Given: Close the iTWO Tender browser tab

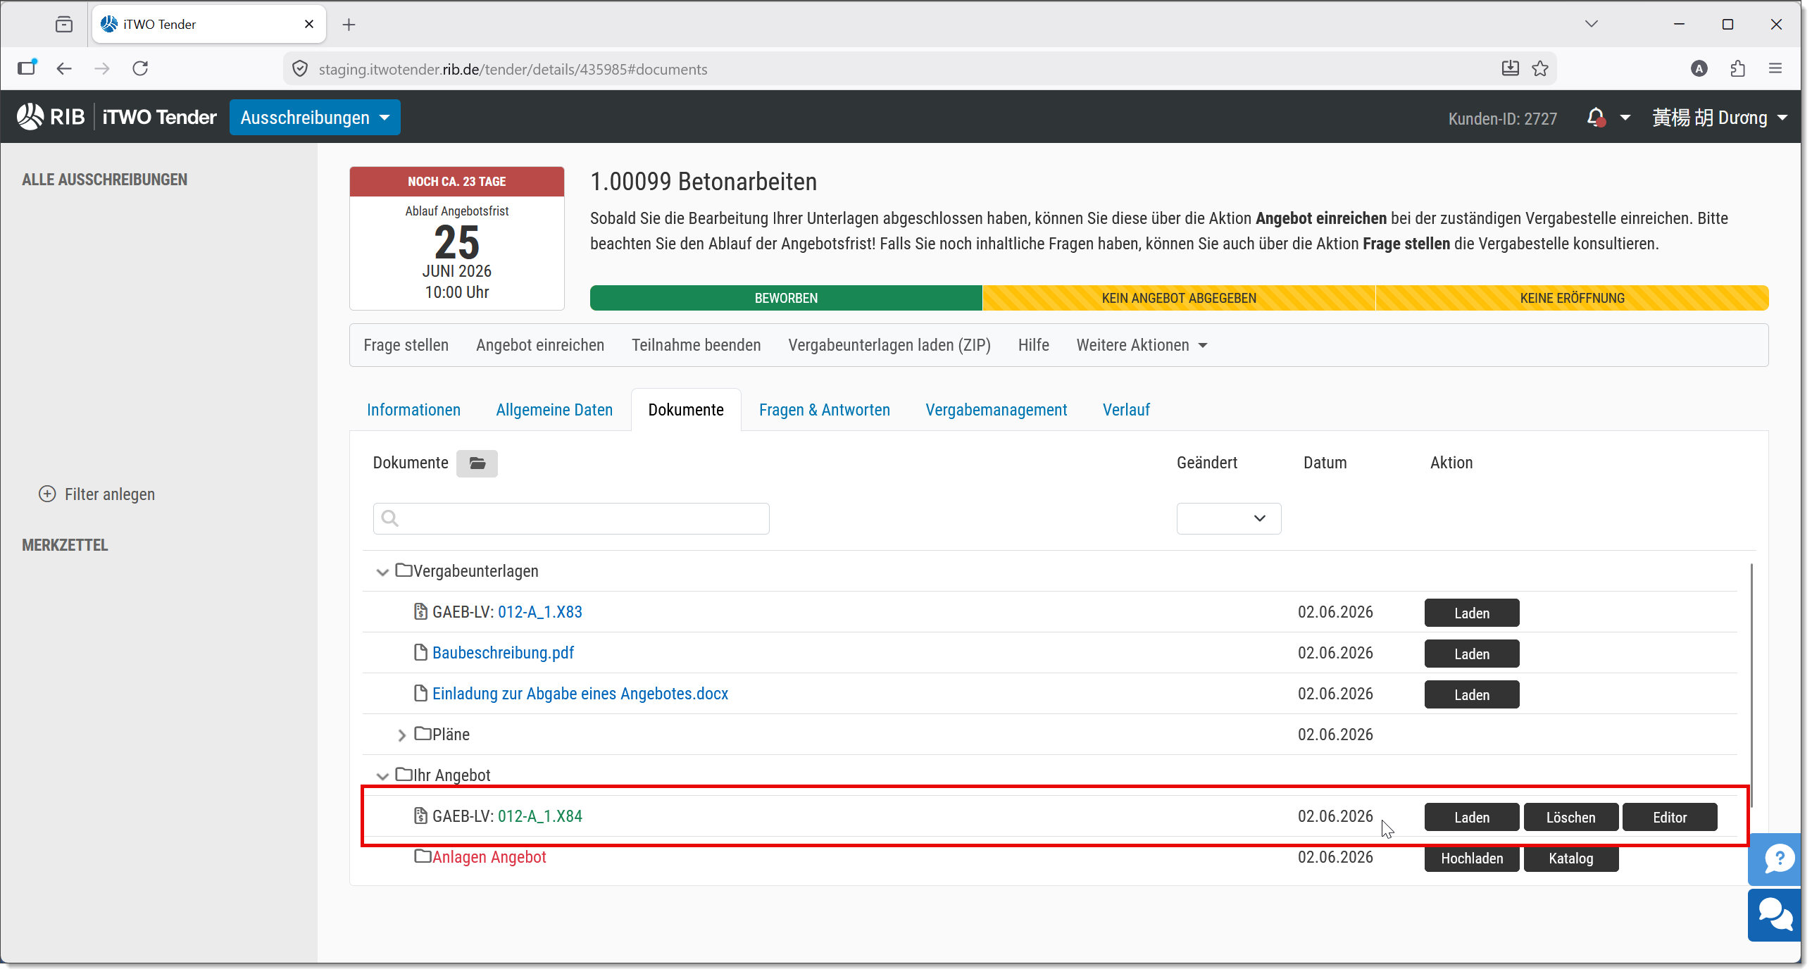Looking at the screenshot, I should tap(309, 24).
